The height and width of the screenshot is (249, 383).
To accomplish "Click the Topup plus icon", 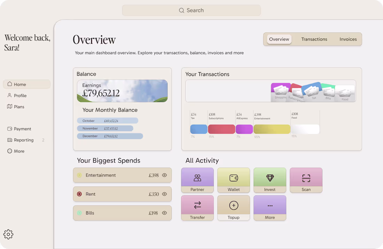I will [234, 205].
